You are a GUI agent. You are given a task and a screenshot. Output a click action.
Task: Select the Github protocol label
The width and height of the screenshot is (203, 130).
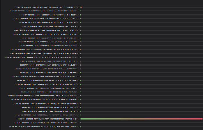48,42
